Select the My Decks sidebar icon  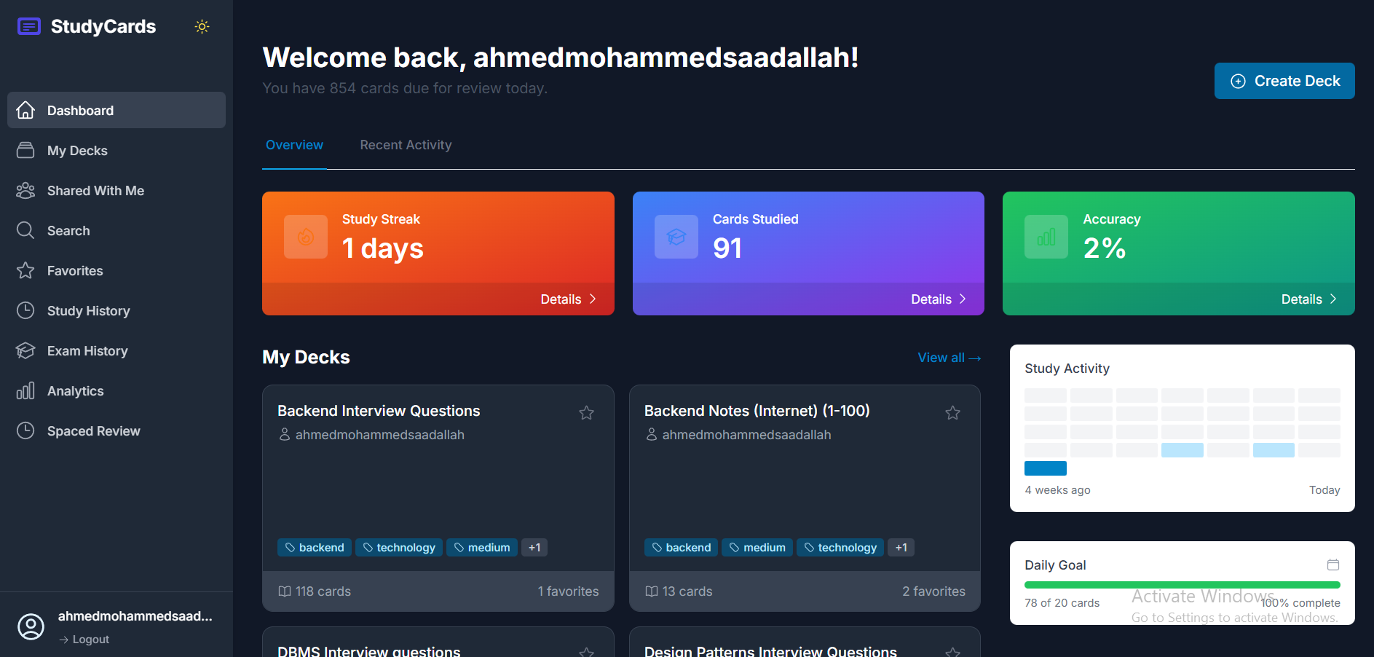[x=26, y=150]
